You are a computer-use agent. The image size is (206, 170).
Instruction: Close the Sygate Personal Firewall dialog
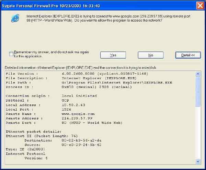(x=200, y=5)
